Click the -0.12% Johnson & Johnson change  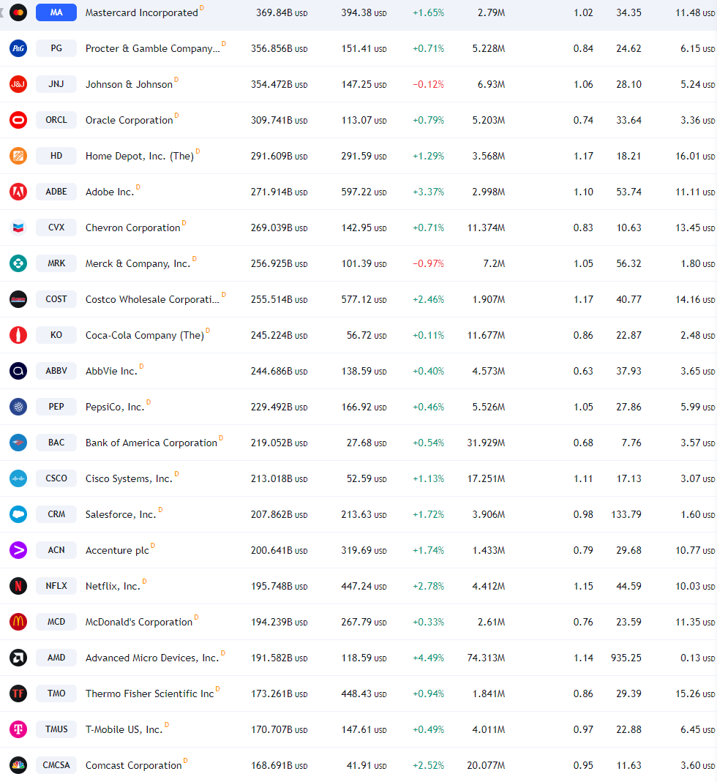428,84
